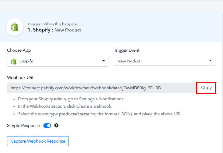223x153 pixels.
Task: Click the small Shopify icon in the Choose App field
Action: click(14, 61)
